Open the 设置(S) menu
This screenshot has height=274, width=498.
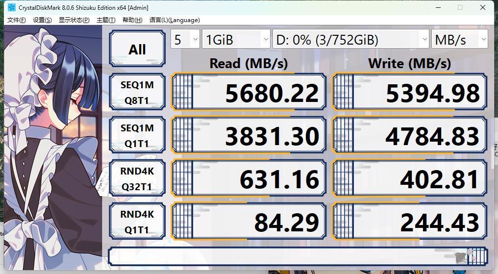42,20
